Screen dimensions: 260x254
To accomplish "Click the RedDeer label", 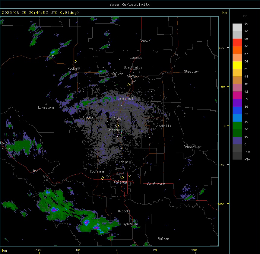I will [x=133, y=77].
